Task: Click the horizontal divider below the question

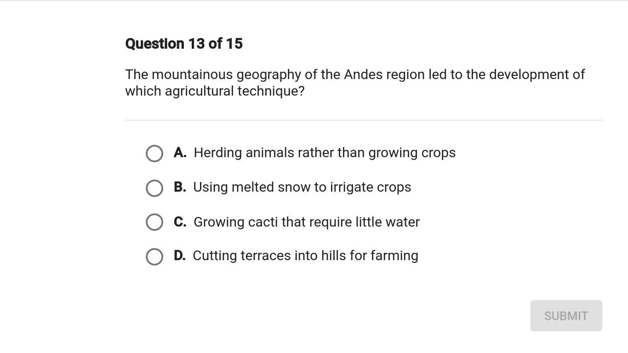Action: (x=363, y=120)
